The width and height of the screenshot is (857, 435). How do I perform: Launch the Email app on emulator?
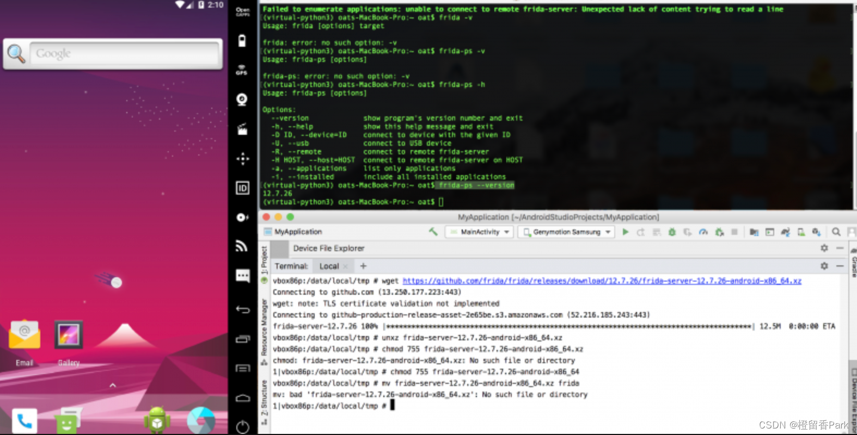[25, 342]
